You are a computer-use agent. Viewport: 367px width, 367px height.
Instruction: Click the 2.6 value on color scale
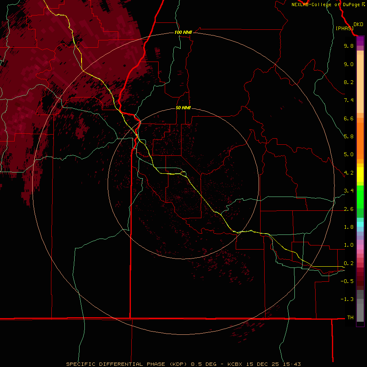(349, 209)
